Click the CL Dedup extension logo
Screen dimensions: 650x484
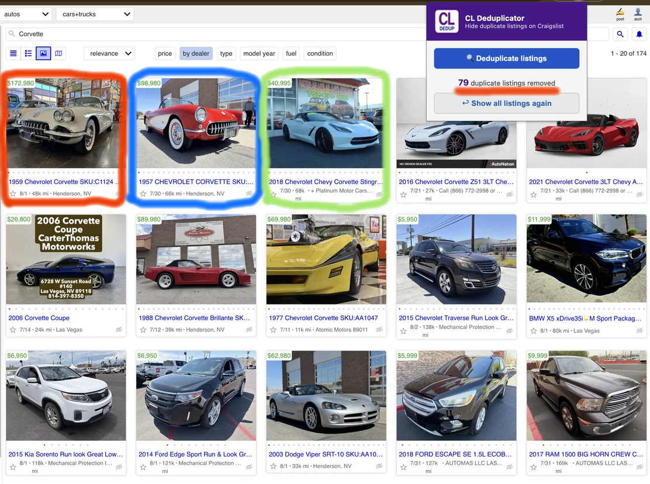coord(447,21)
